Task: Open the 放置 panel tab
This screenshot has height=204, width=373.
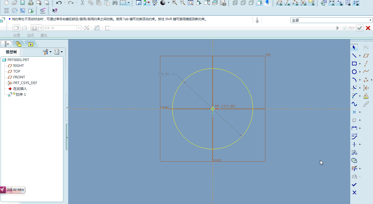Action: click(x=17, y=35)
